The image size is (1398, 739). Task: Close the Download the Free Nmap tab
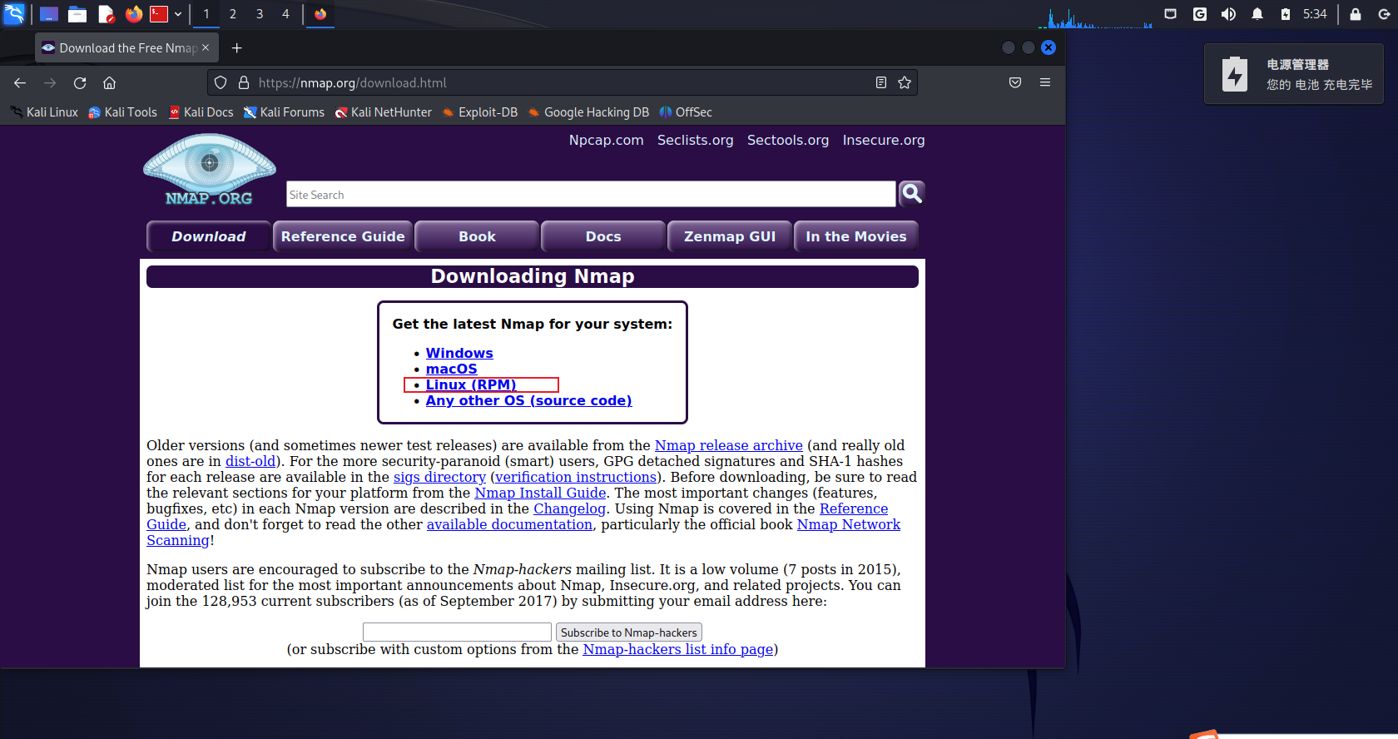pos(206,47)
